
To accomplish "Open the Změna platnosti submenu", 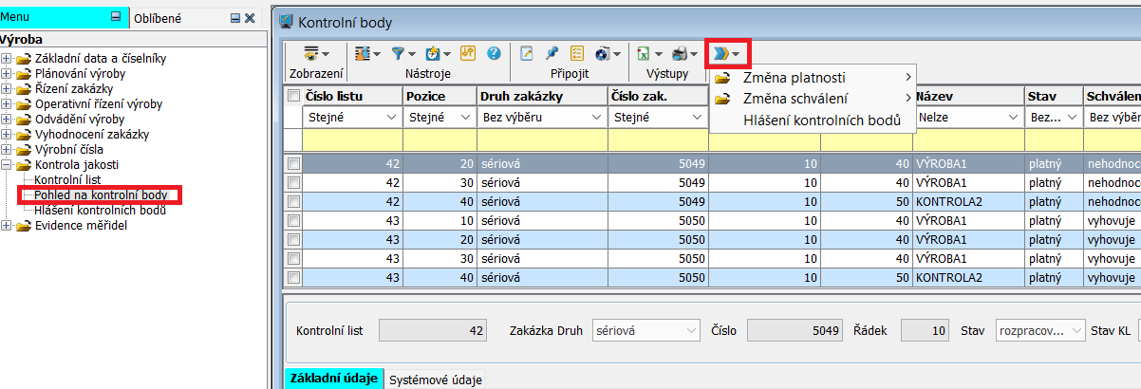I will pos(794,78).
